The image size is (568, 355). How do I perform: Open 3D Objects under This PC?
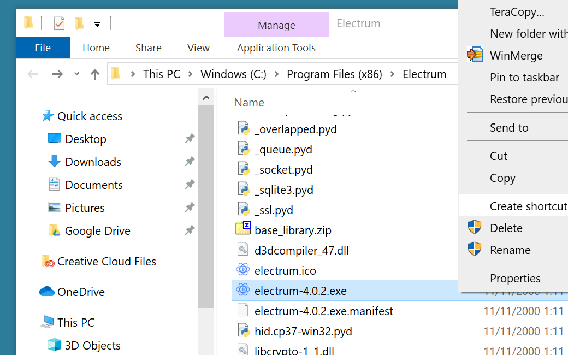[x=92, y=346]
